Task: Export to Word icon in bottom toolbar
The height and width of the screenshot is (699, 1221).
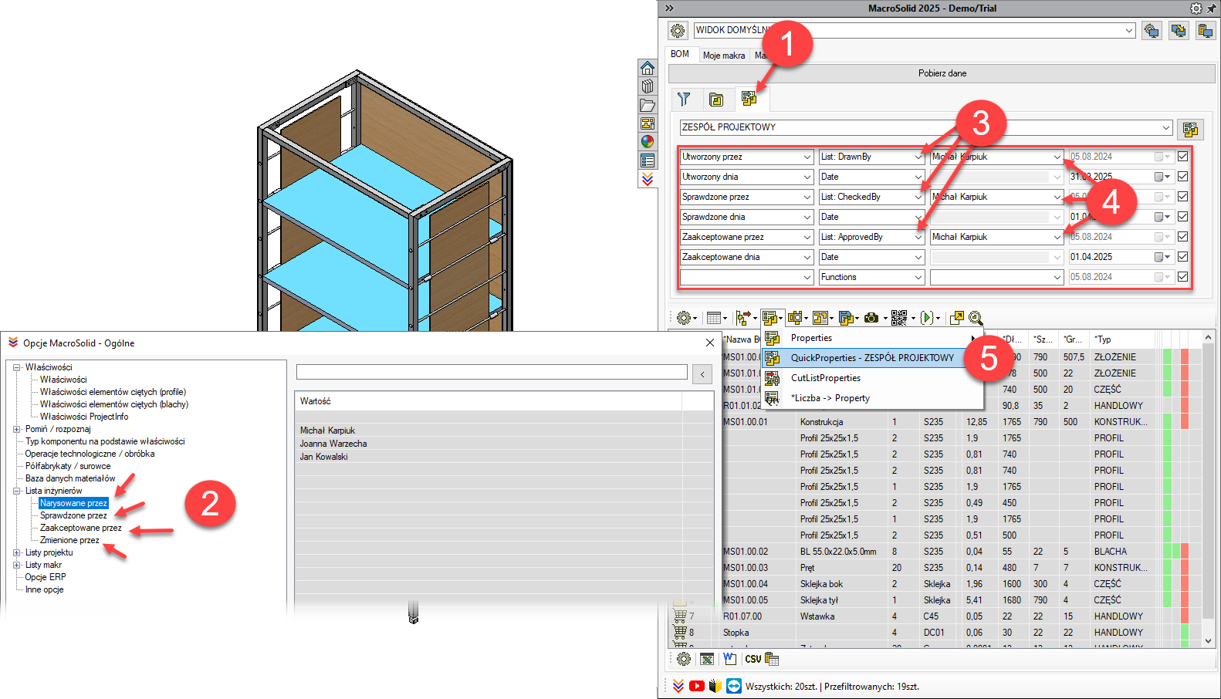Action: [729, 659]
